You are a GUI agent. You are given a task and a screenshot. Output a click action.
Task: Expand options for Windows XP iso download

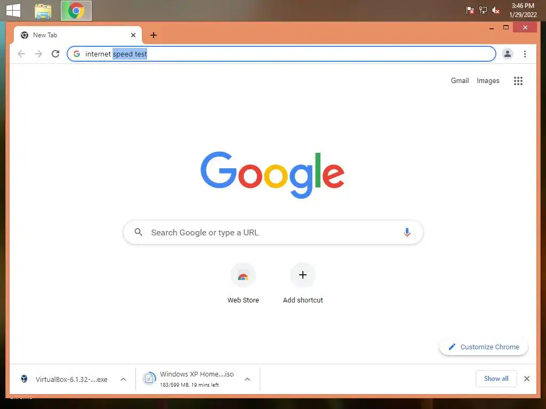point(247,379)
